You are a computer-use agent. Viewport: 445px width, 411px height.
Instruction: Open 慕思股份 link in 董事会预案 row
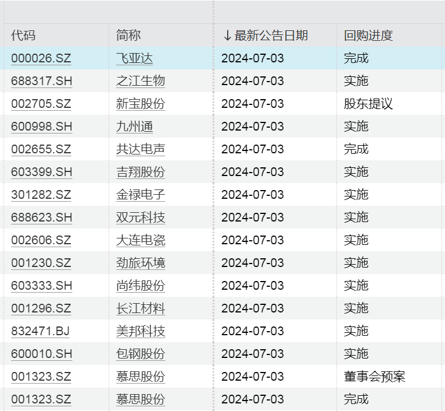141,377
